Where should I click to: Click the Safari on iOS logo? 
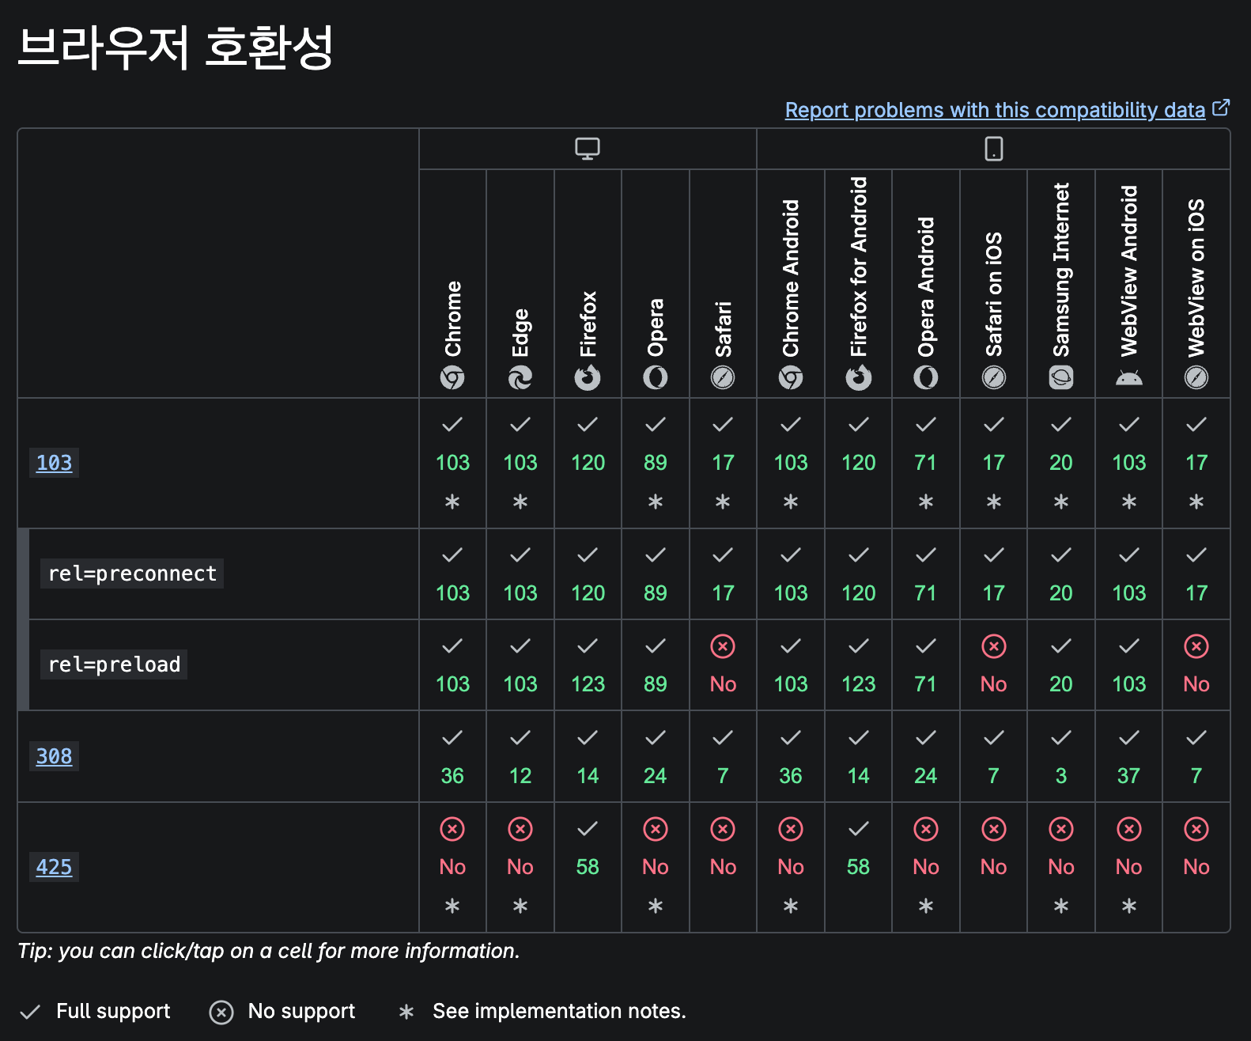tap(994, 378)
